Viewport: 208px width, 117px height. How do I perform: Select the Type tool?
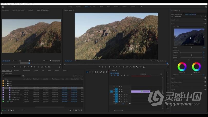[x=107, y=72]
